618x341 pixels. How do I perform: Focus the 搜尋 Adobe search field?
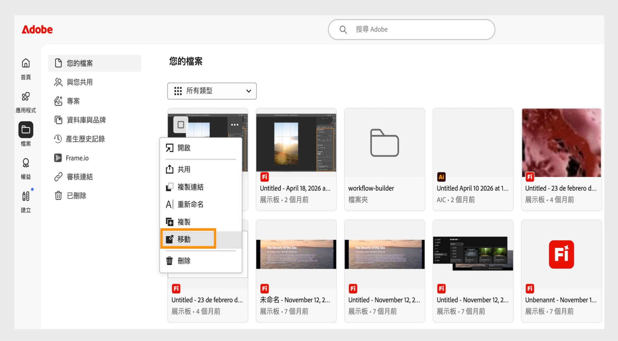point(411,30)
